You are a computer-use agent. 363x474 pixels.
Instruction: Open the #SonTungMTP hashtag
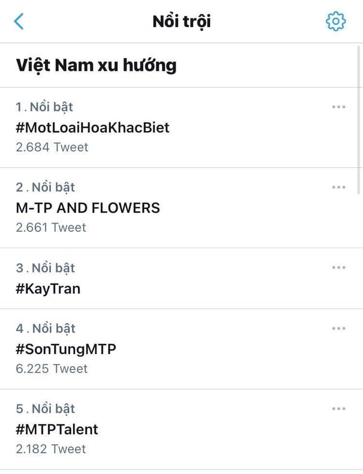click(x=64, y=349)
